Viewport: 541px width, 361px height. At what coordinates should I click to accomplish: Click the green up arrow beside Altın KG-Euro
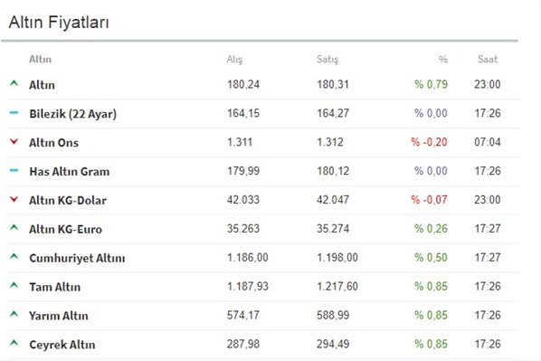14,227
